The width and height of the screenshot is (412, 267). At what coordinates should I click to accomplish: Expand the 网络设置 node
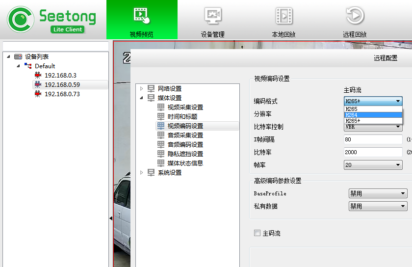click(141, 89)
